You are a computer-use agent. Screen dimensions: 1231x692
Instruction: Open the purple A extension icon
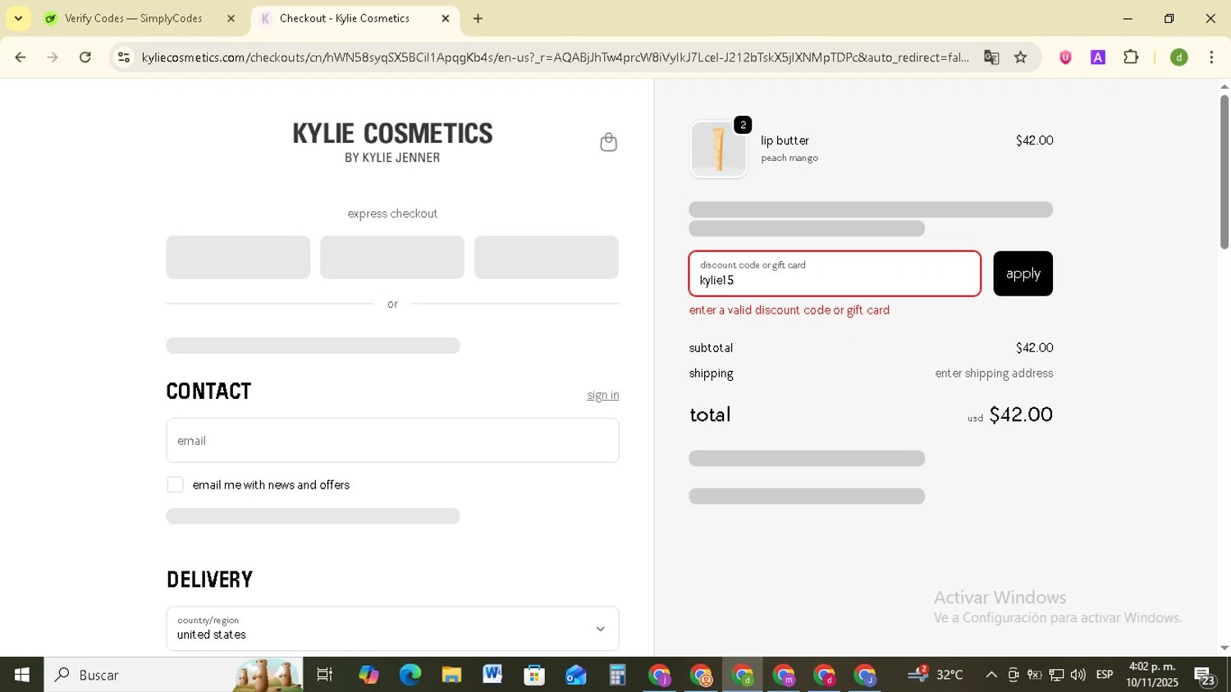1098,57
